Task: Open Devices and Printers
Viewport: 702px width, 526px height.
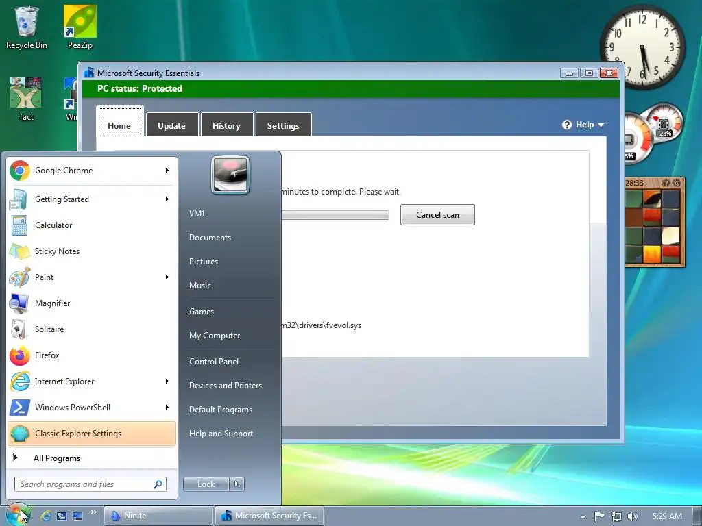Action: coord(230,386)
